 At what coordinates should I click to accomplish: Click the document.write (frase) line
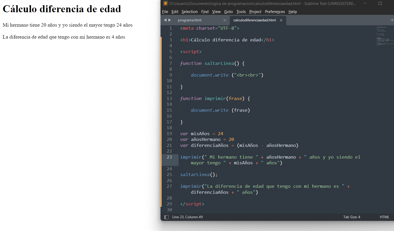[220, 110]
